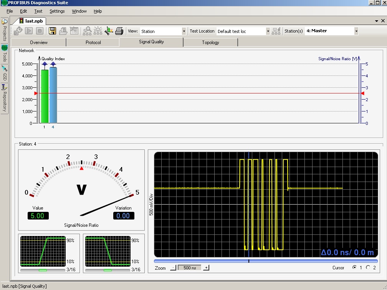Viewport: 387px width, 290px height.
Task: Switch to the Overview tab
Action: [x=39, y=43]
